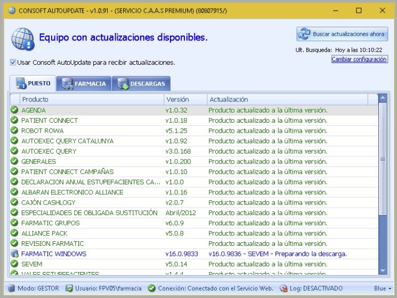Click the list scrollbar down arrow
This screenshot has height=298, width=397.
click(x=383, y=270)
